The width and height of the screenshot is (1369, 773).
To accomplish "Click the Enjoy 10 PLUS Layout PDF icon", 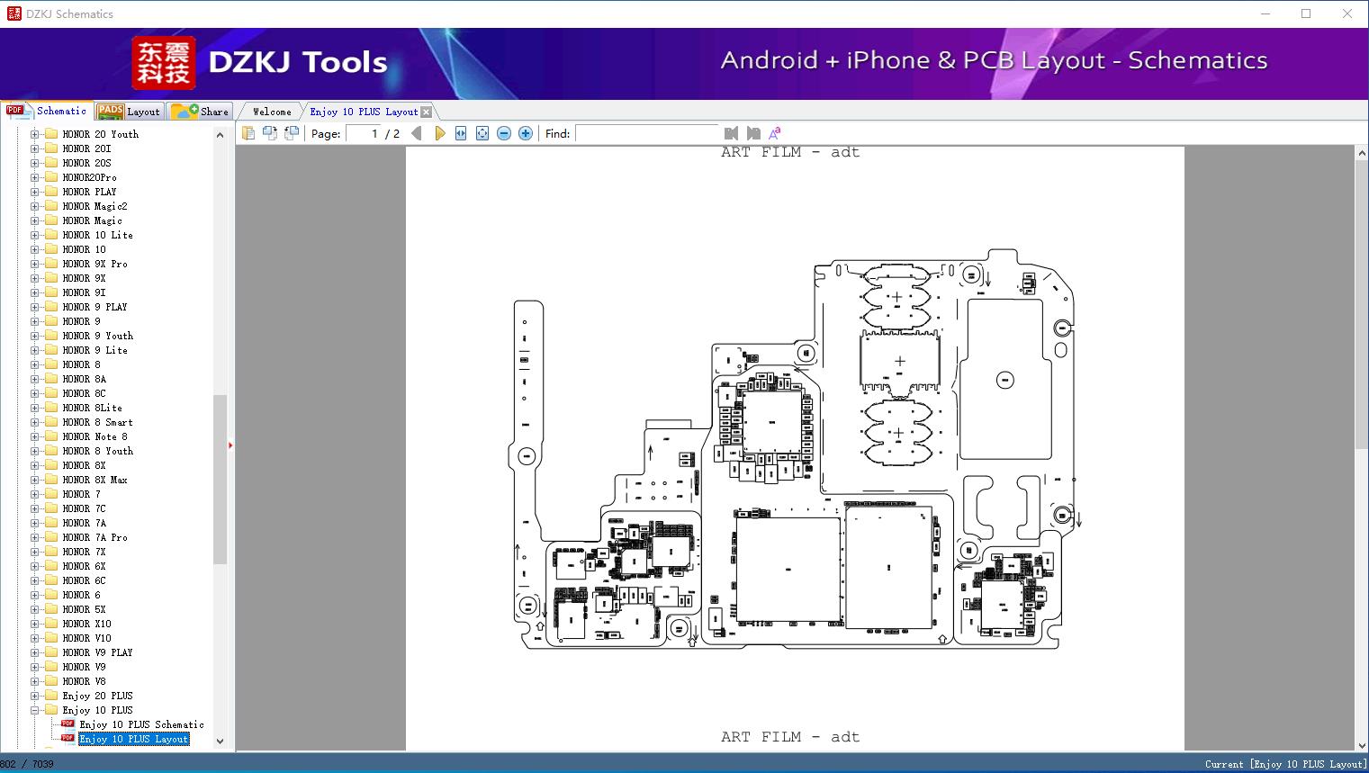I will point(68,739).
